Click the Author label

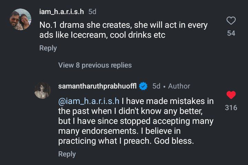pyautogui.click(x=179, y=86)
